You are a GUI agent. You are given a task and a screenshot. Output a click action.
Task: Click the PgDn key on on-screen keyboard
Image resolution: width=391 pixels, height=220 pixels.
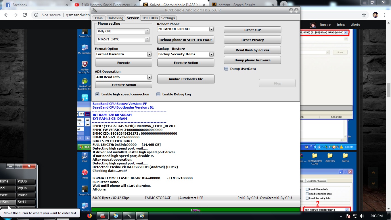click(26, 188)
